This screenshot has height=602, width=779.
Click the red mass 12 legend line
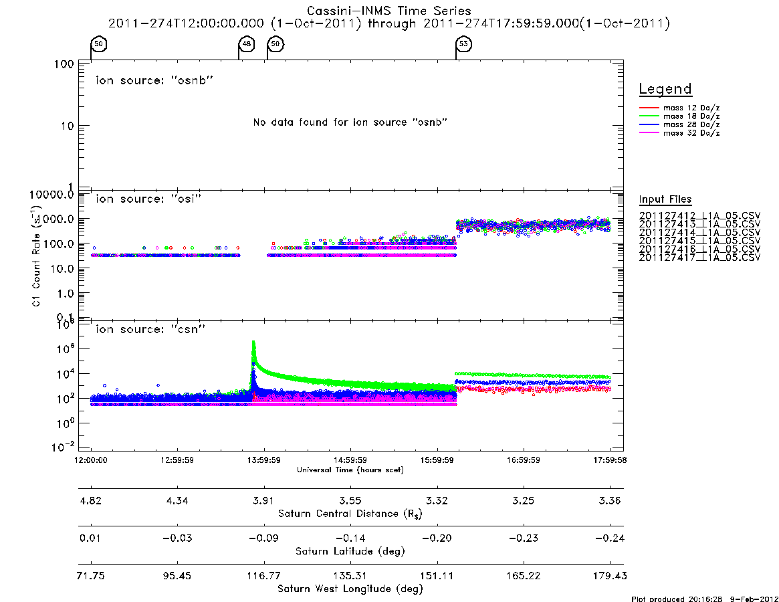pyautogui.click(x=649, y=108)
